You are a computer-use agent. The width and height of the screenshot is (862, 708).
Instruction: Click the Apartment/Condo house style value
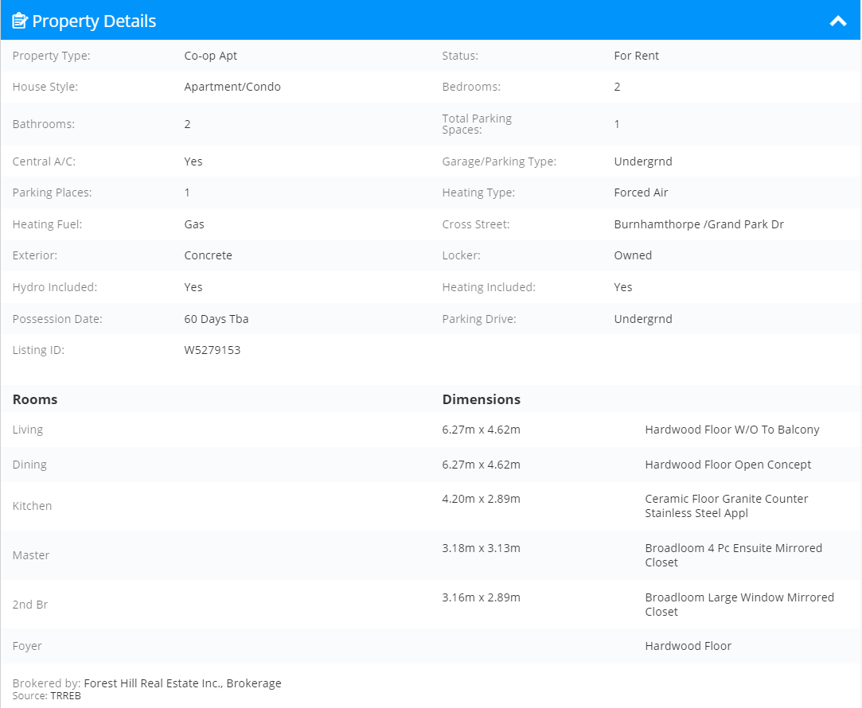click(x=232, y=87)
